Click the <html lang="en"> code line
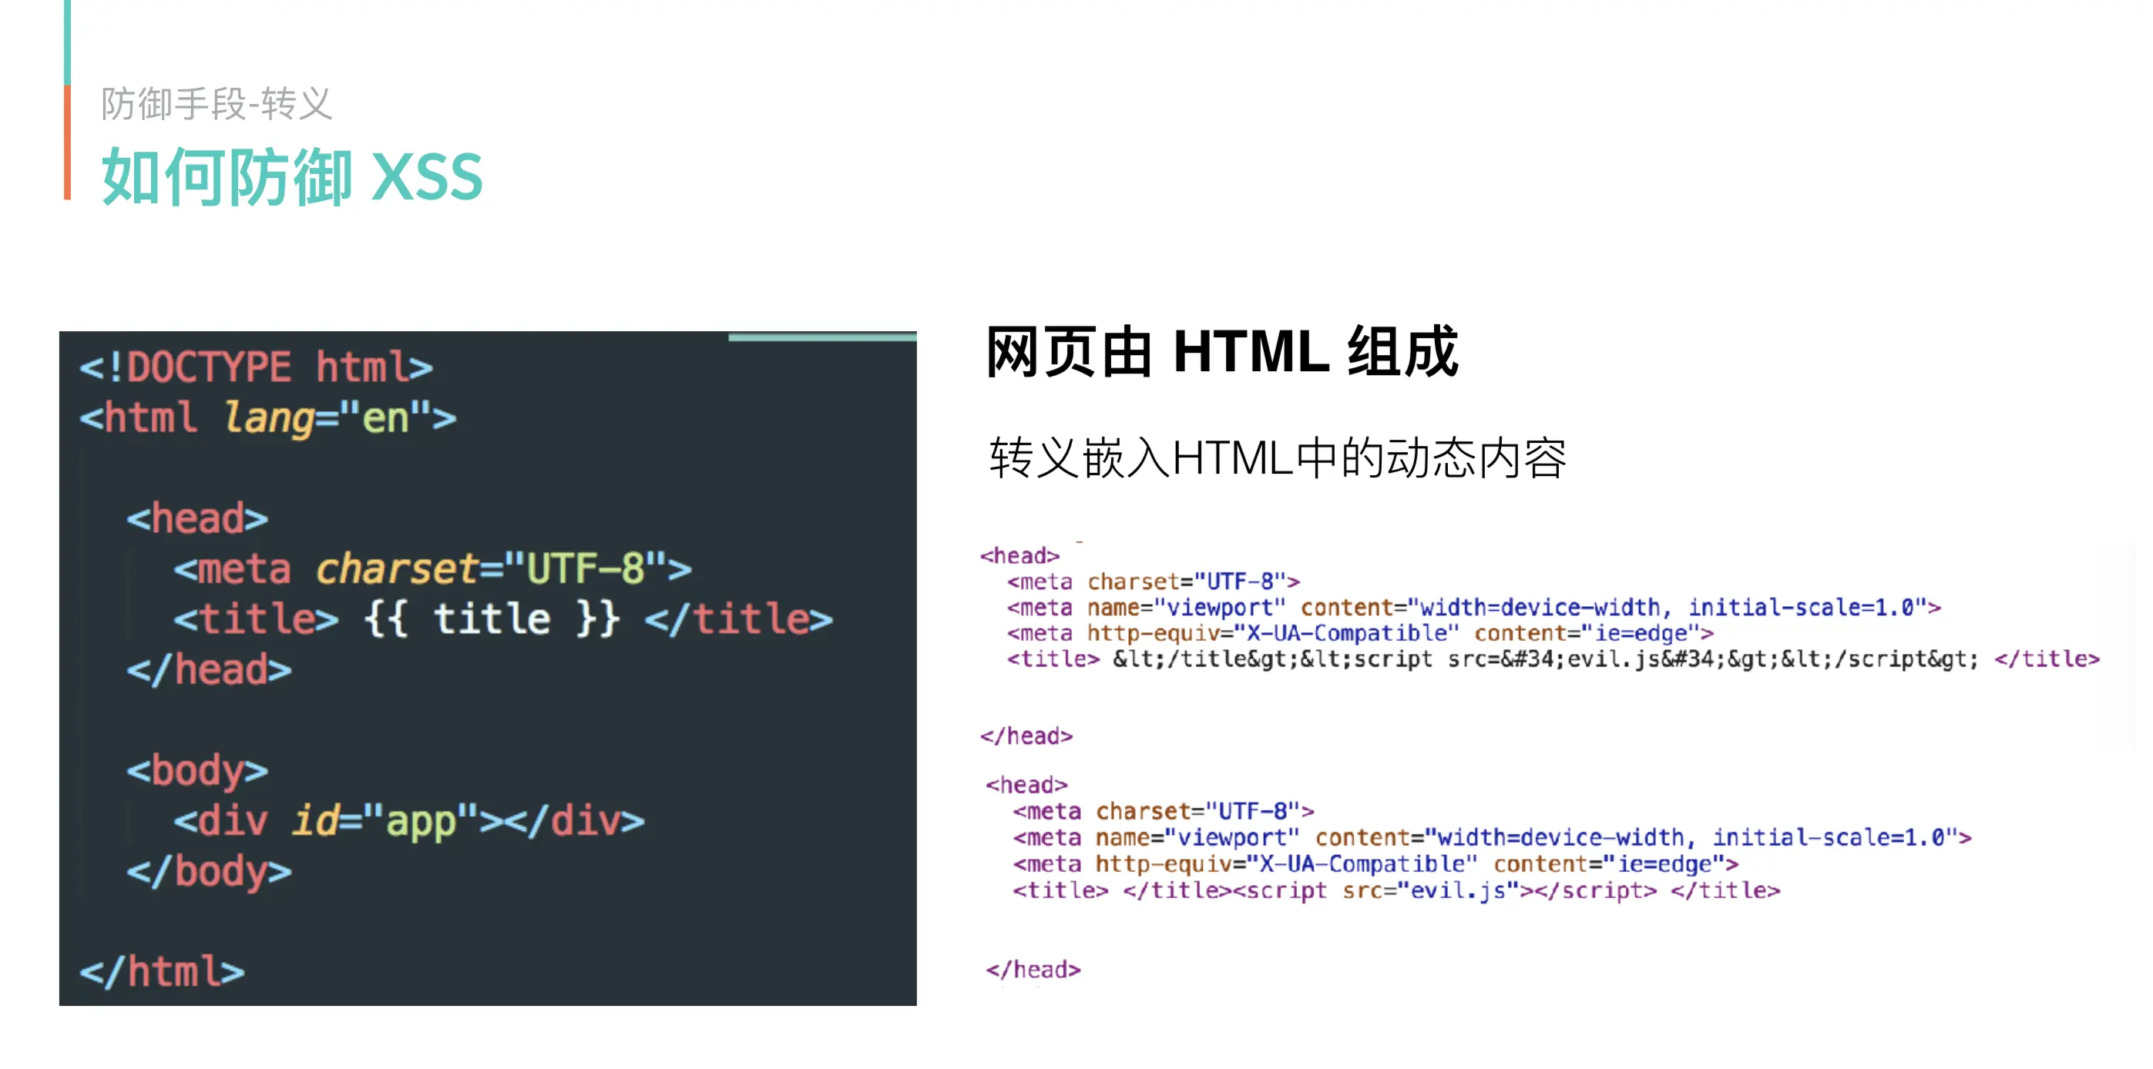The height and width of the screenshot is (1069, 2153). pyautogui.click(x=267, y=417)
